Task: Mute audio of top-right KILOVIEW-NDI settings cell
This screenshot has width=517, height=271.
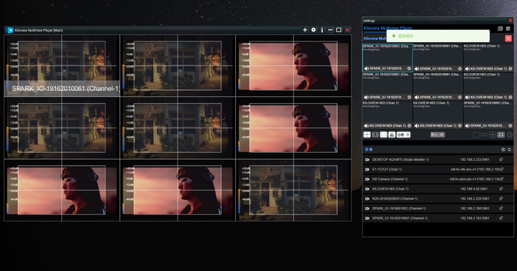Action: [467, 69]
